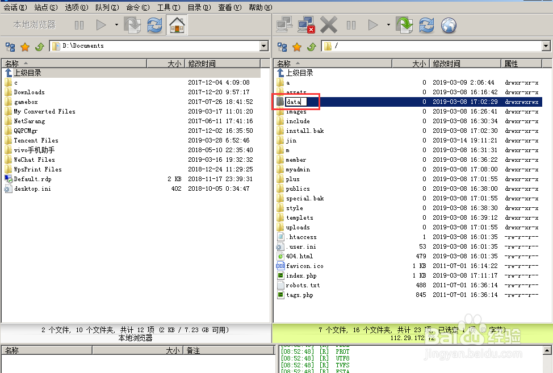
Task: Open dropdown arrow beside remote play button
Action: tap(388, 25)
